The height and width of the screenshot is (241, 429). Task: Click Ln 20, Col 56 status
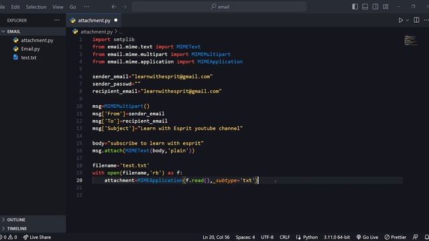(x=216, y=237)
